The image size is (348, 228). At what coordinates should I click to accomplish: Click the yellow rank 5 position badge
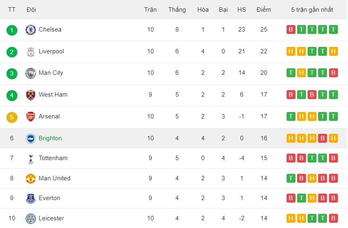12,117
